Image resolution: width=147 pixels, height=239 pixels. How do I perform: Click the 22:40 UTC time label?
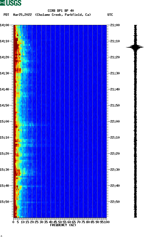click(115, 186)
